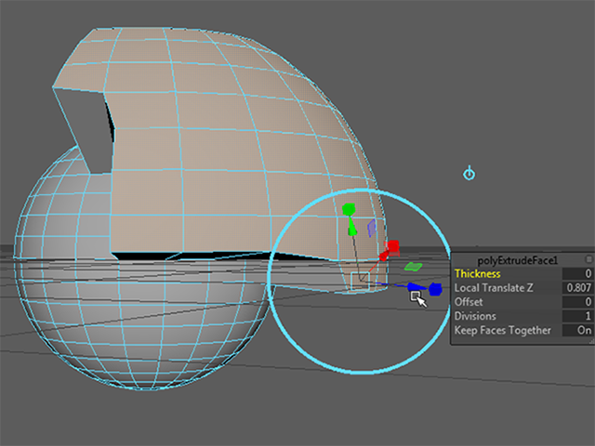The width and height of the screenshot is (595, 446).
Task: Click the Thickness attribute label
Action: coord(477,274)
